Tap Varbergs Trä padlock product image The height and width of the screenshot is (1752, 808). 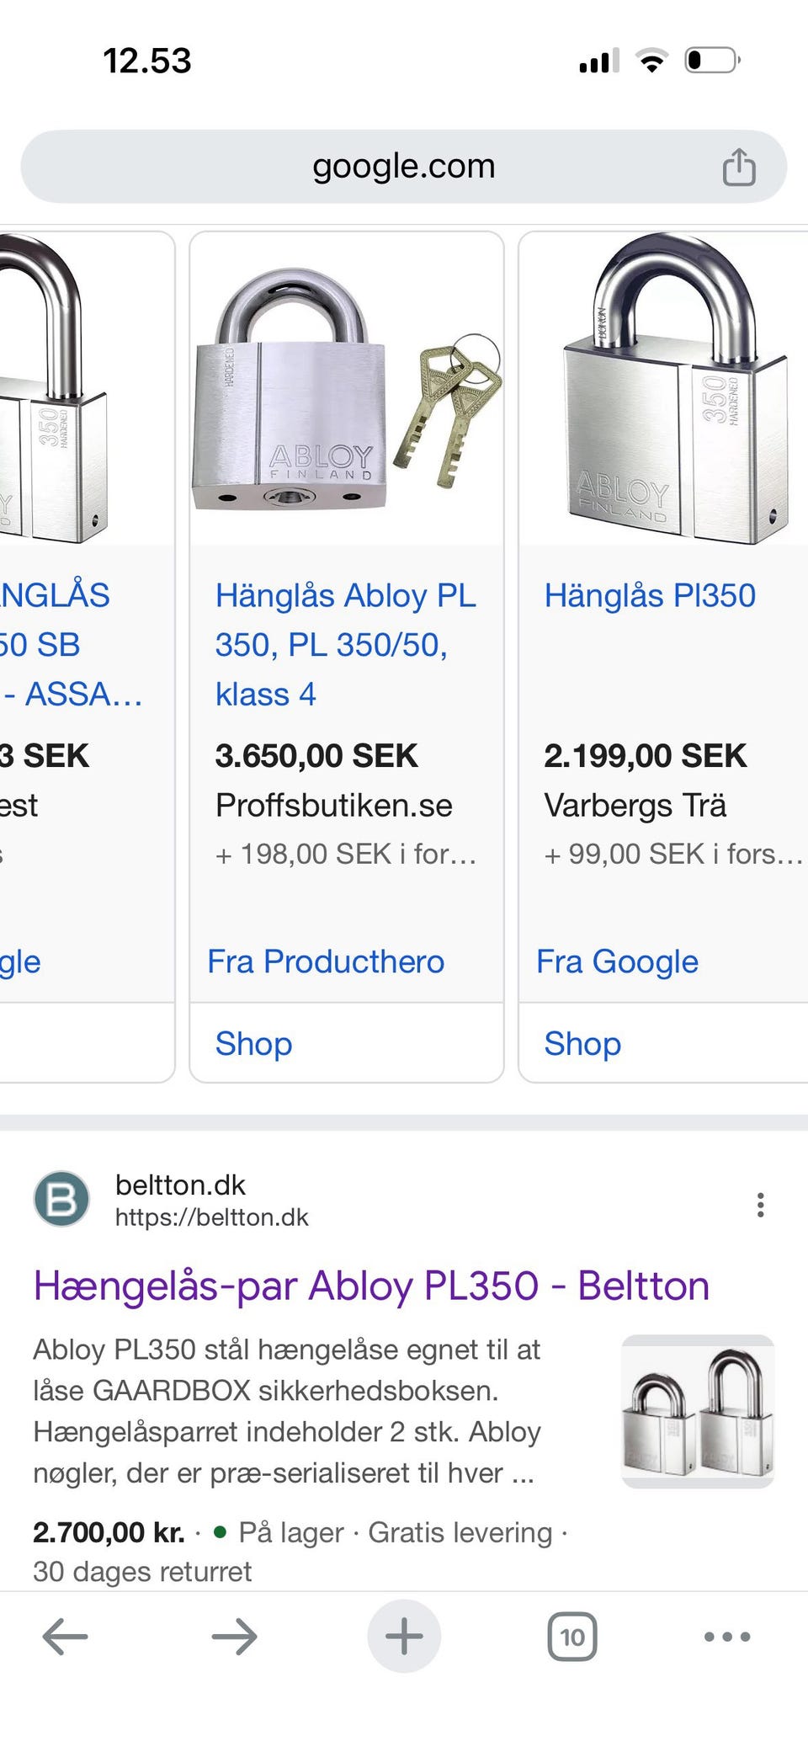click(x=665, y=390)
